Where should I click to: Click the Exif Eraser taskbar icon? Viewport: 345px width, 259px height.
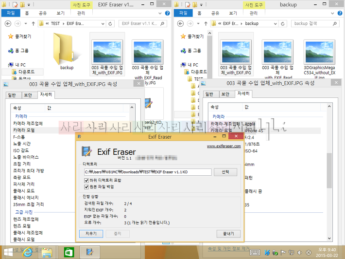pos(90,252)
